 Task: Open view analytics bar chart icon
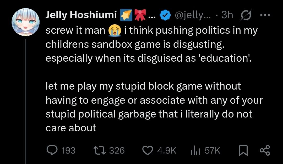(x=195, y=150)
